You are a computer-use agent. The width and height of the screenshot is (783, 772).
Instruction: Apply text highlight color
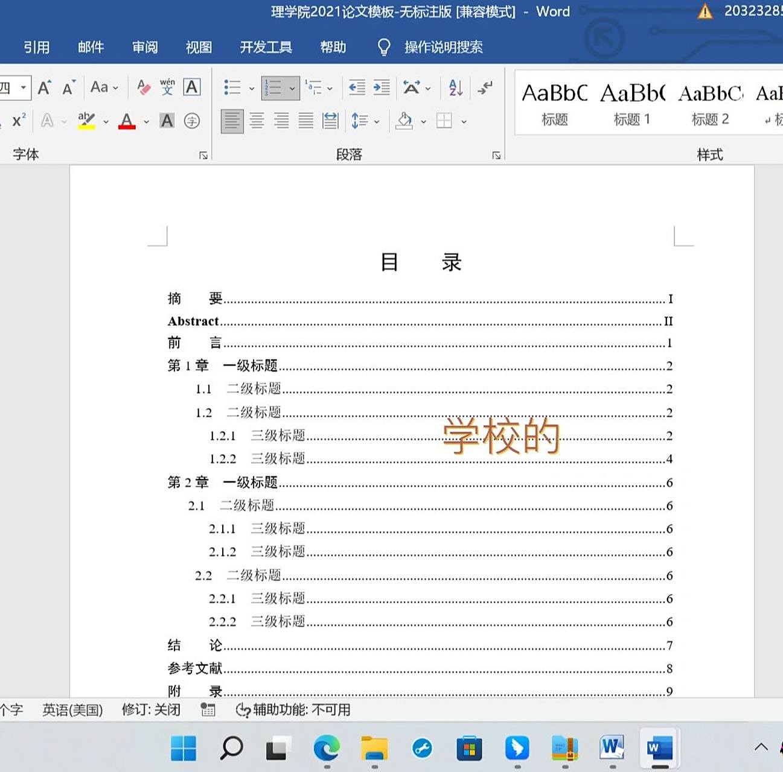coord(86,121)
